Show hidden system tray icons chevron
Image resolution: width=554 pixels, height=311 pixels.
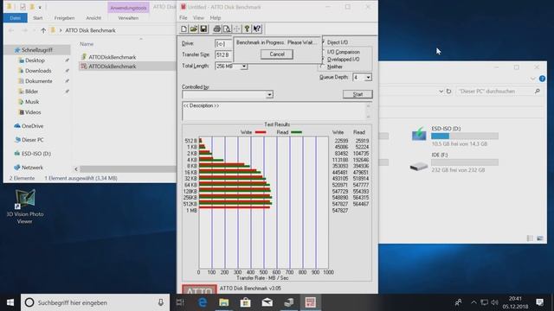coord(473,302)
